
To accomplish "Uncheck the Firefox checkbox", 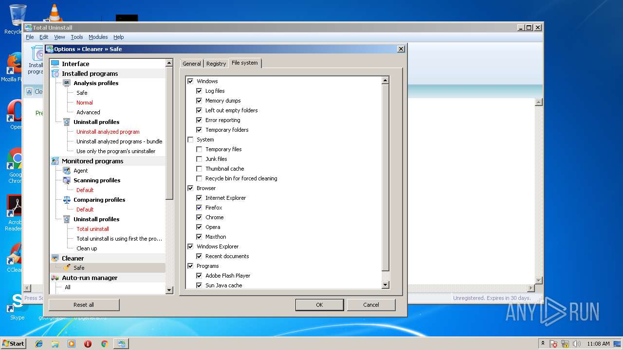I will coord(199,208).
